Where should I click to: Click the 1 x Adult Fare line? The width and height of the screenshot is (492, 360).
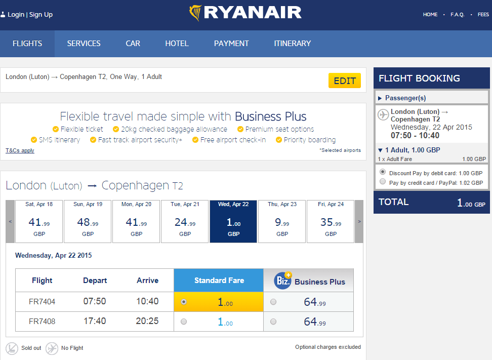(432, 159)
